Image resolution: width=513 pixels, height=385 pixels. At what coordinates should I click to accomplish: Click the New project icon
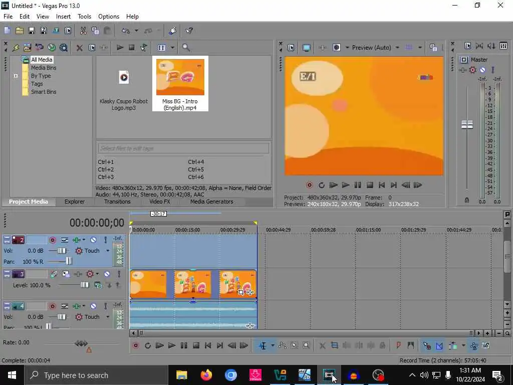(x=7, y=31)
